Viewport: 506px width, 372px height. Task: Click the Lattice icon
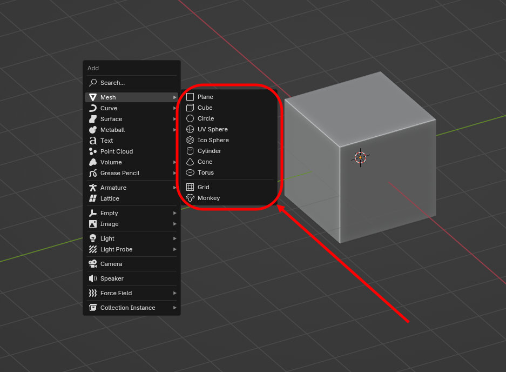coord(93,198)
